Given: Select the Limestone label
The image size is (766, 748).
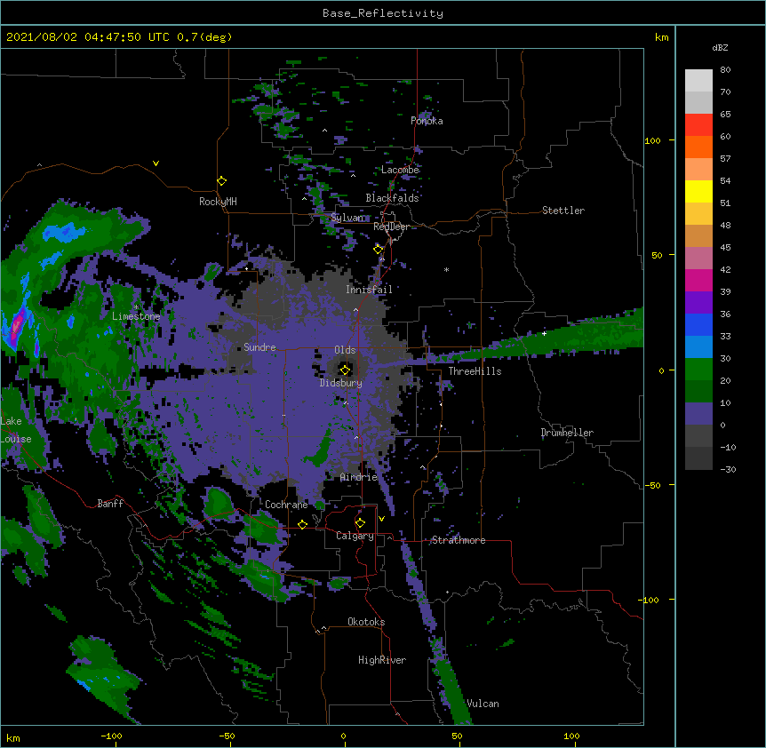Looking at the screenshot, I should (136, 316).
